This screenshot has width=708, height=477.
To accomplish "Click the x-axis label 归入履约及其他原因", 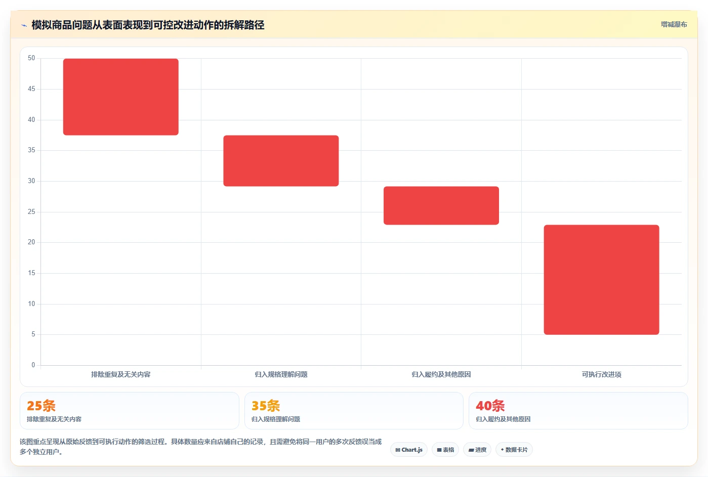I will point(441,374).
